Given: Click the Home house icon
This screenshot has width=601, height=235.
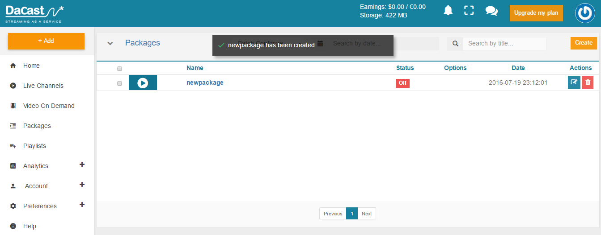Looking at the screenshot, I should pos(13,66).
